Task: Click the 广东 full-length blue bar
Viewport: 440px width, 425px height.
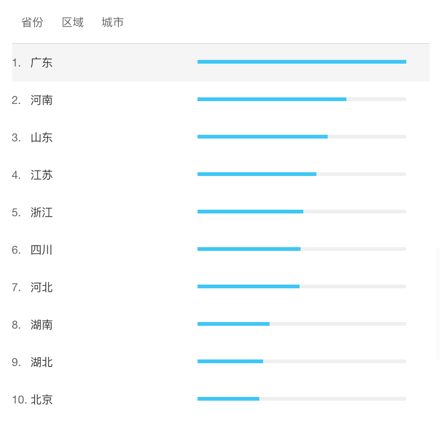Action: coord(302,62)
